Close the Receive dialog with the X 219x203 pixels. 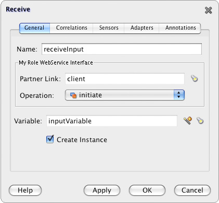[x=208, y=10]
